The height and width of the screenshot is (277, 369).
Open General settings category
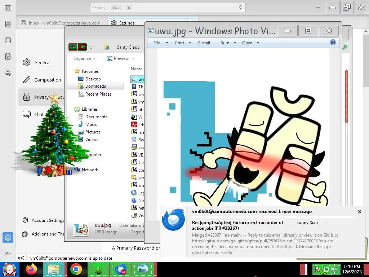coord(37,62)
